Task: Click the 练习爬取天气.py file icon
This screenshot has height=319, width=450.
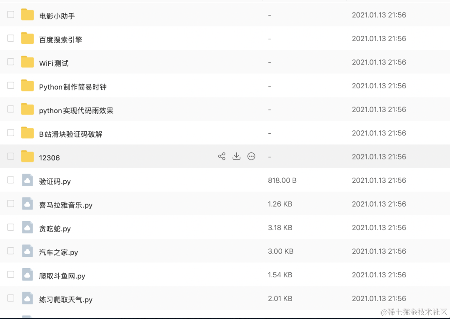Action: tap(27, 298)
